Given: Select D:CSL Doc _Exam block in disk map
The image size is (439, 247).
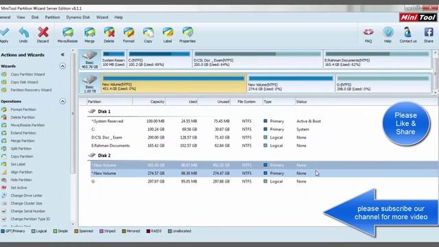Looking at the screenshot, I should click(x=257, y=59).
